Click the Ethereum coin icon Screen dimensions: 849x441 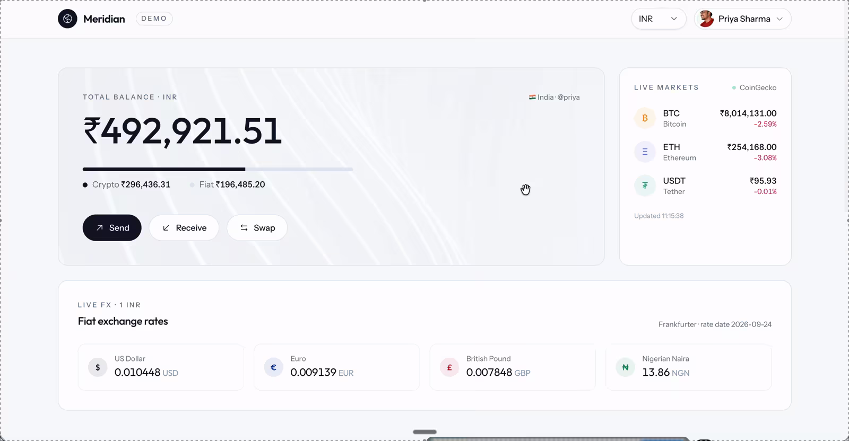click(645, 152)
